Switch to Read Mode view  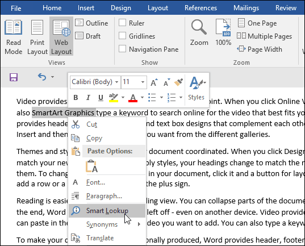13,37
